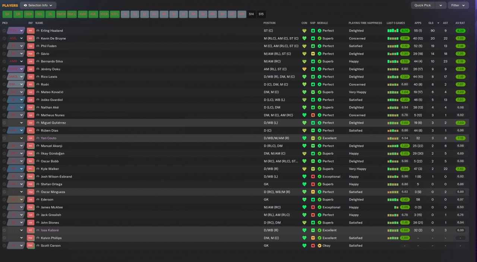Sort by AV RAT column header

tap(460, 23)
